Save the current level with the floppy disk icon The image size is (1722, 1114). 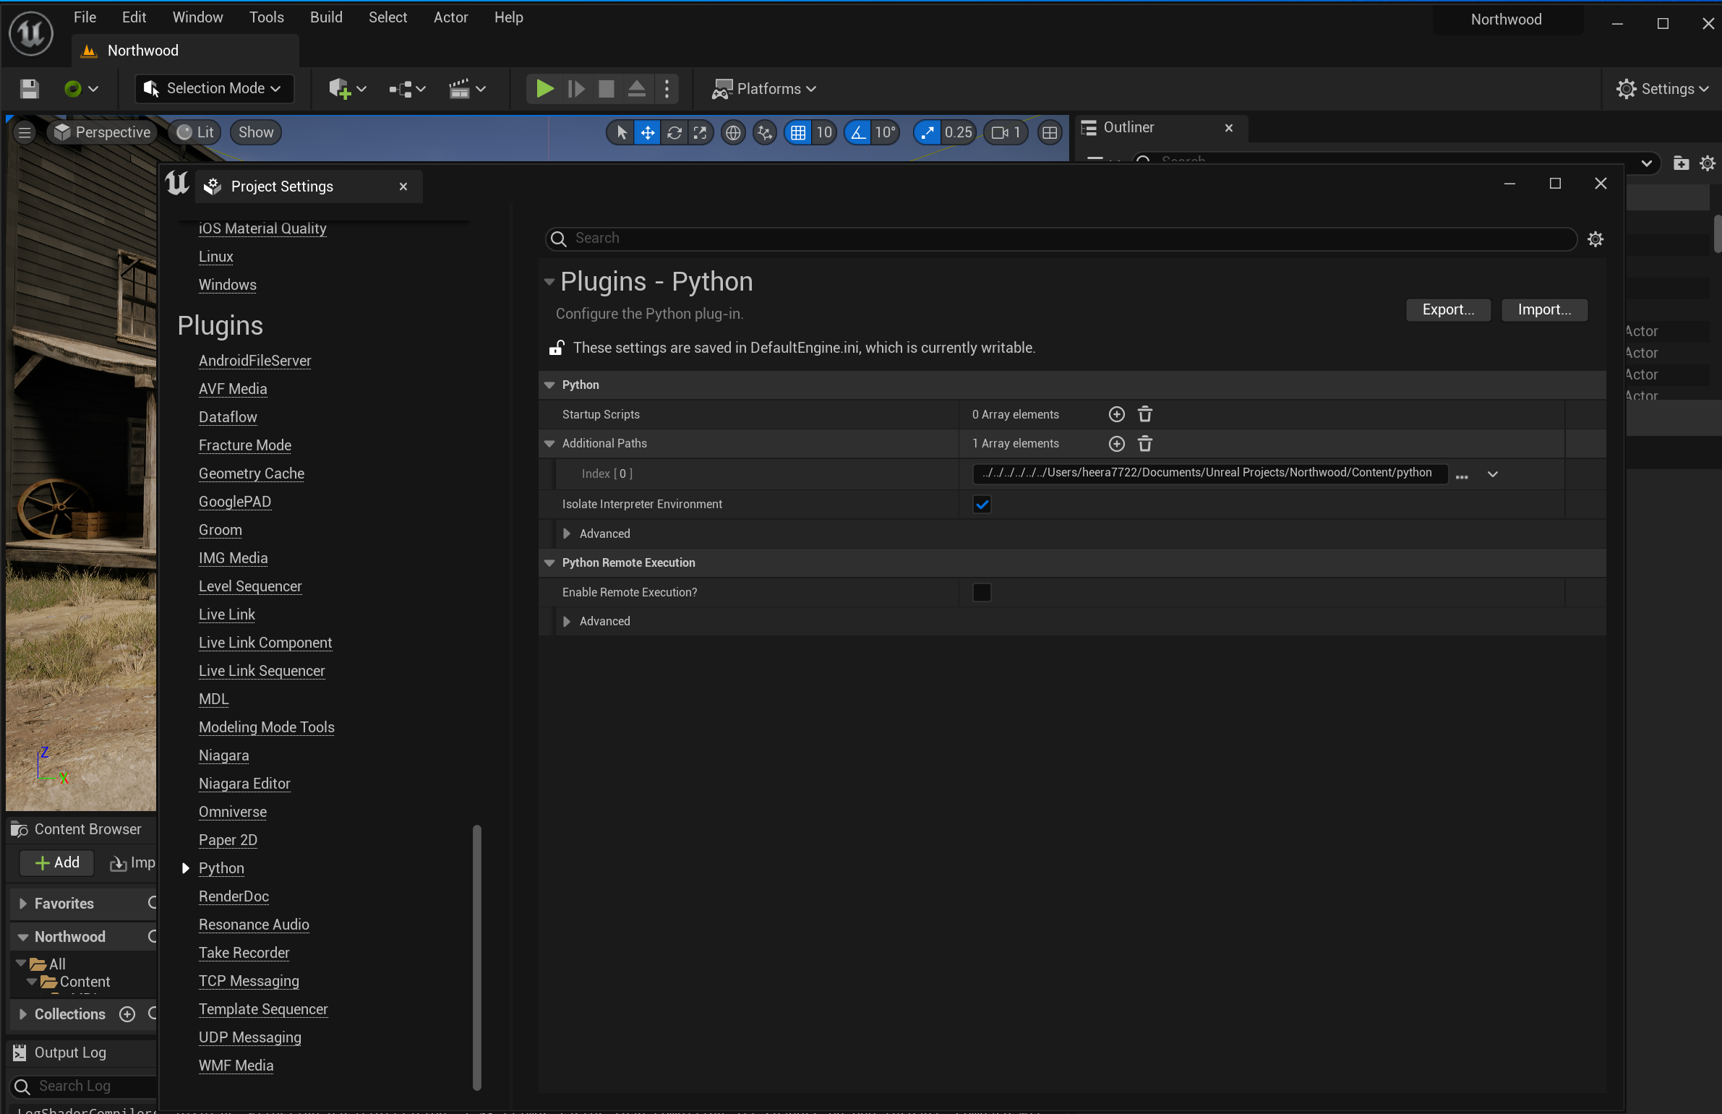(x=29, y=89)
